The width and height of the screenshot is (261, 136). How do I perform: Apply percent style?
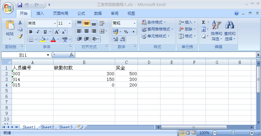[126, 31]
